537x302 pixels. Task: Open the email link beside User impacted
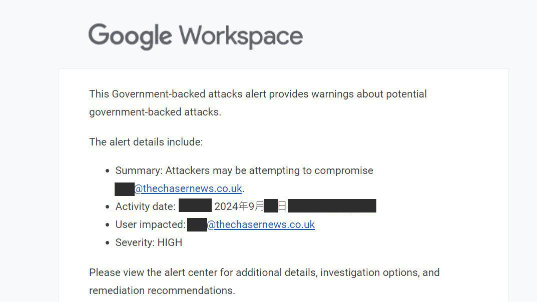coord(261,224)
